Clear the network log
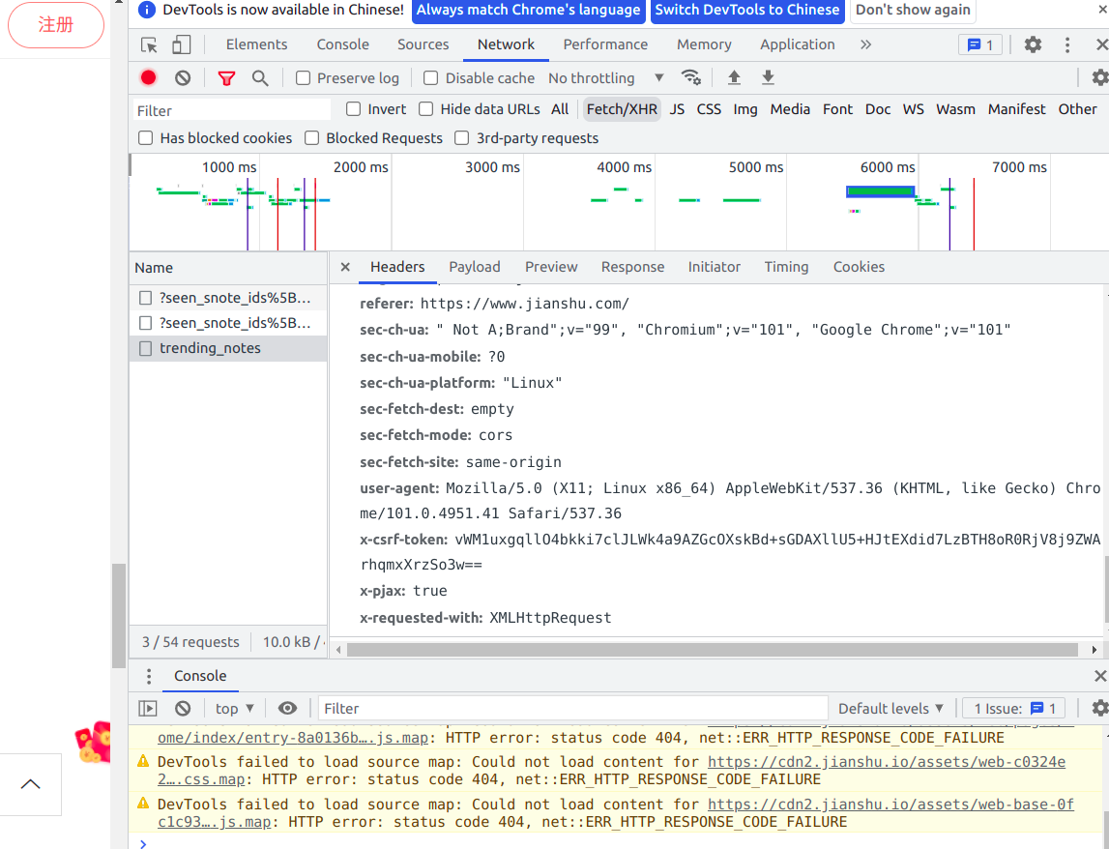1109x849 pixels. click(183, 77)
